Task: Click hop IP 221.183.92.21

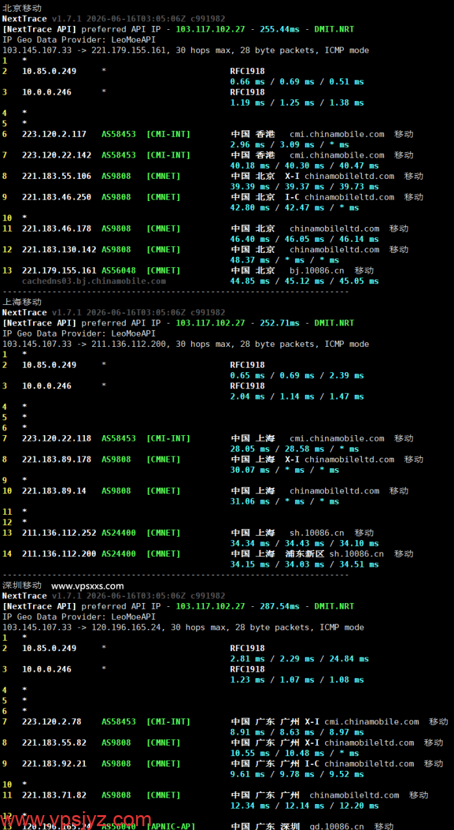Action: click(x=54, y=763)
